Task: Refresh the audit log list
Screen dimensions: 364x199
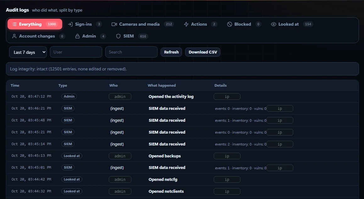Action: (x=171, y=52)
